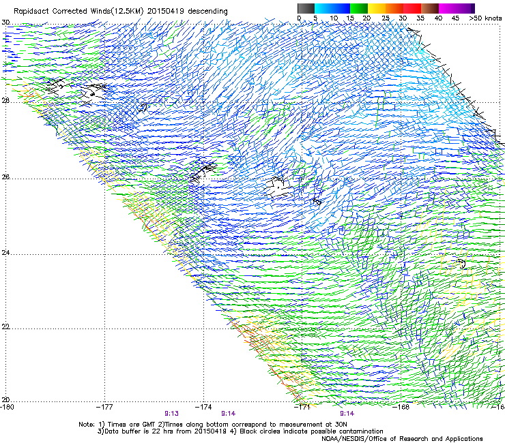The image size is (505, 443).
Task: Click the brown 35-40 knots legend segment
Action: pyautogui.click(x=430, y=8)
